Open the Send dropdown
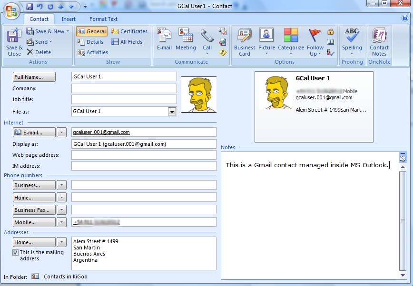 (x=39, y=42)
